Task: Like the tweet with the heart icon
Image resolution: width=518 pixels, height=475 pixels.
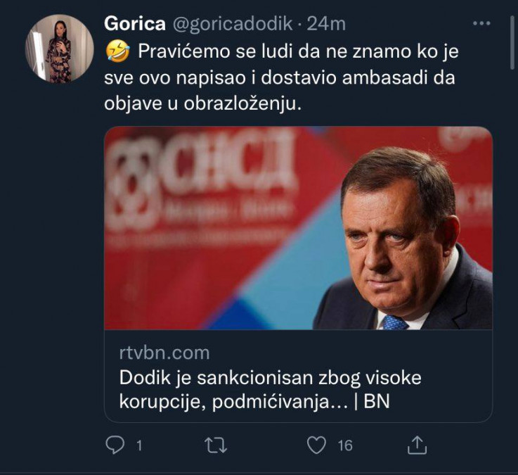Action: tap(318, 445)
